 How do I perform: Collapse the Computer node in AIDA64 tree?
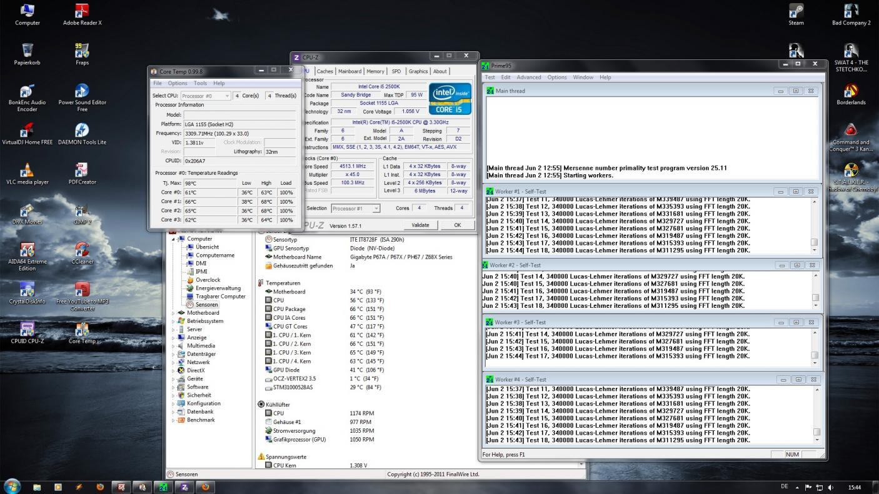(174, 239)
